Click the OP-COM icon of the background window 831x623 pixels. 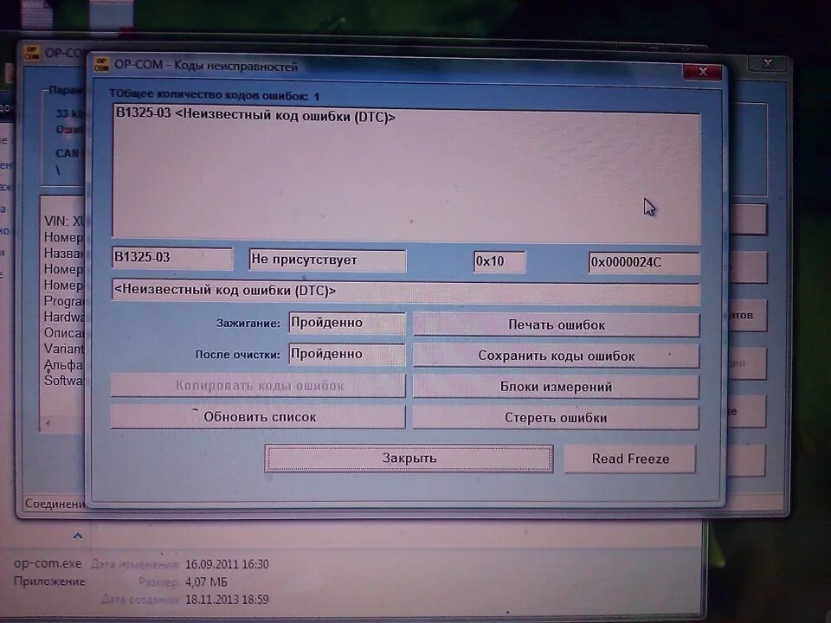(x=32, y=53)
